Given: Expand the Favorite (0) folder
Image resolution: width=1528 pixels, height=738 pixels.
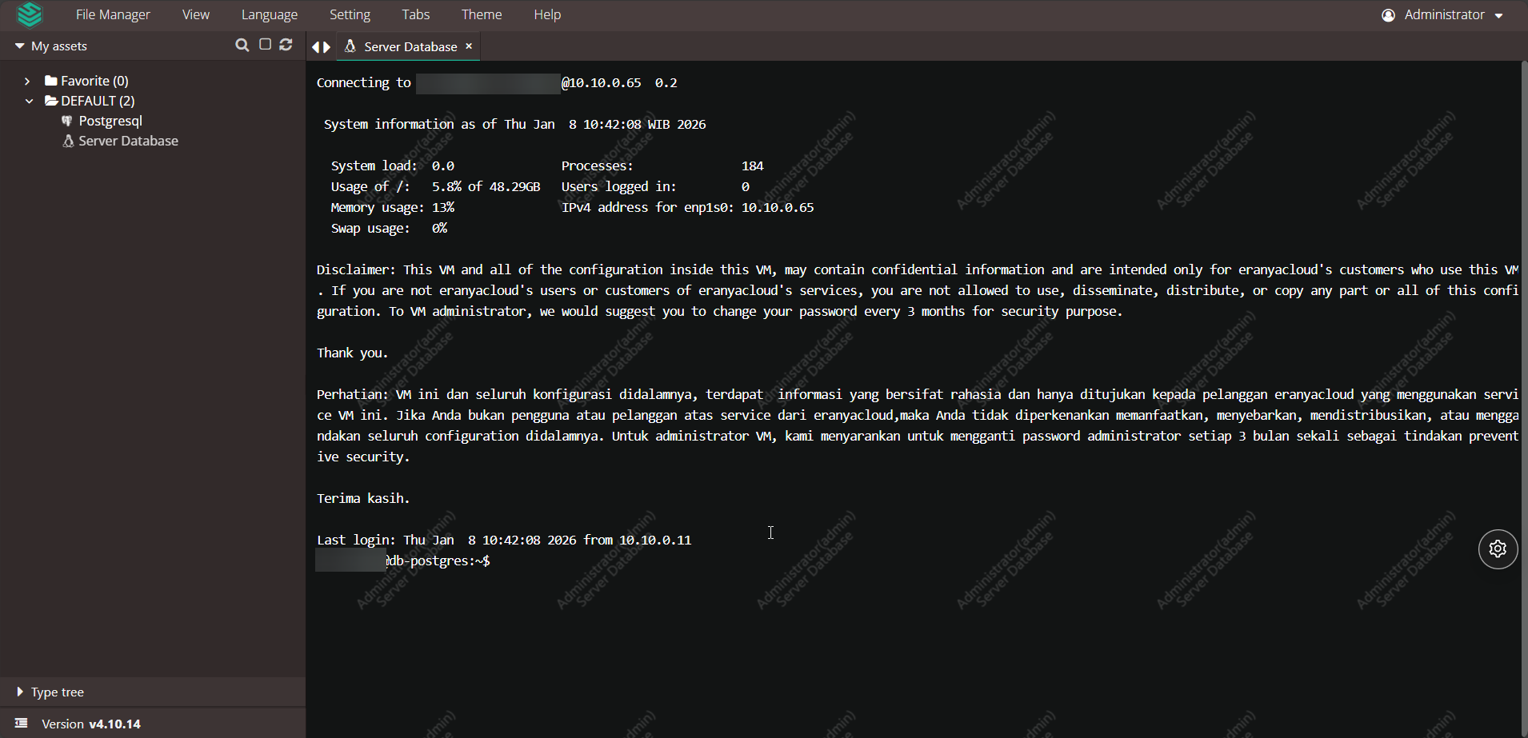Looking at the screenshot, I should click(x=27, y=81).
